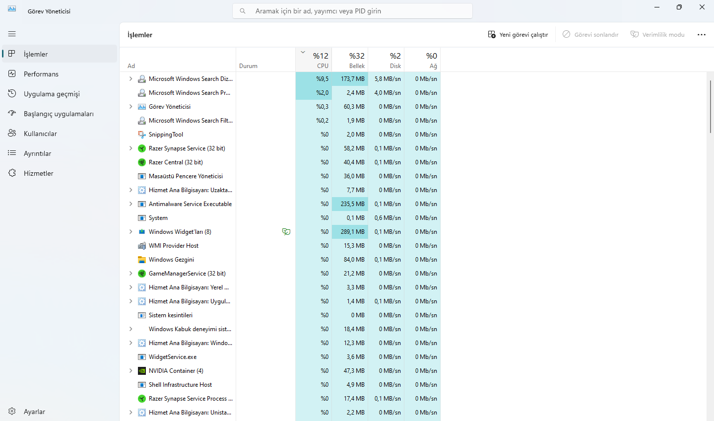Click the Windows Gezgini folder icon
The image size is (714, 421).
[x=142, y=260]
